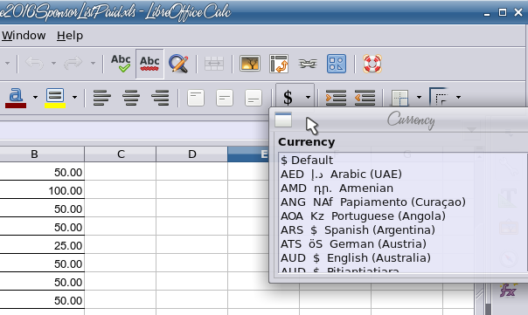Align text right
528x315 pixels.
(160, 98)
